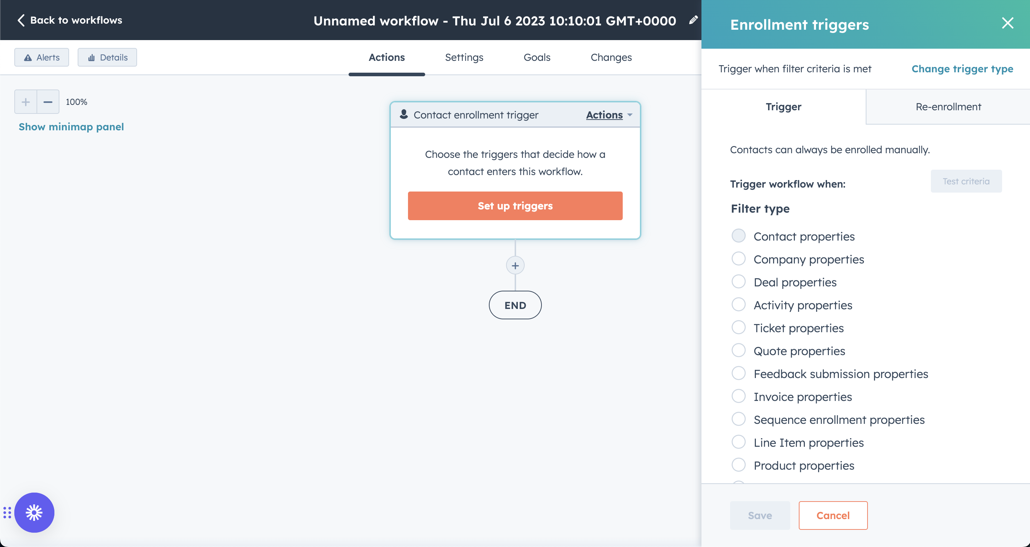Screen dimensions: 1030x547
Task: Close the Enrollment triggers panel
Action: (x=1007, y=23)
